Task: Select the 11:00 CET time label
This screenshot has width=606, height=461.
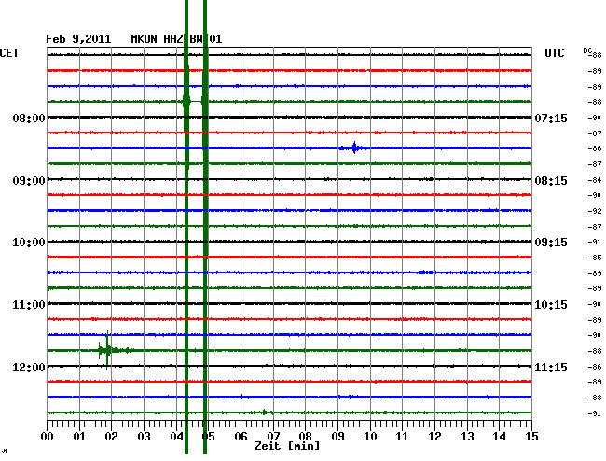Action: pos(29,305)
